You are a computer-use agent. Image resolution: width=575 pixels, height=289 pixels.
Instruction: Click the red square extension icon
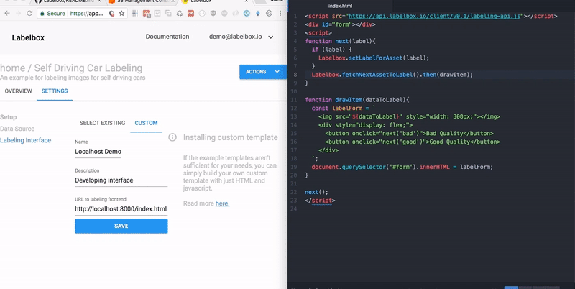pyautogui.click(x=190, y=14)
